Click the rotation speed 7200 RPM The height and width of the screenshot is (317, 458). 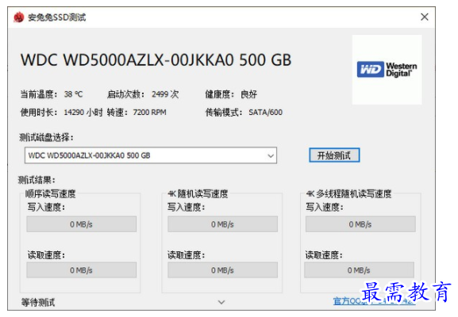point(149,113)
